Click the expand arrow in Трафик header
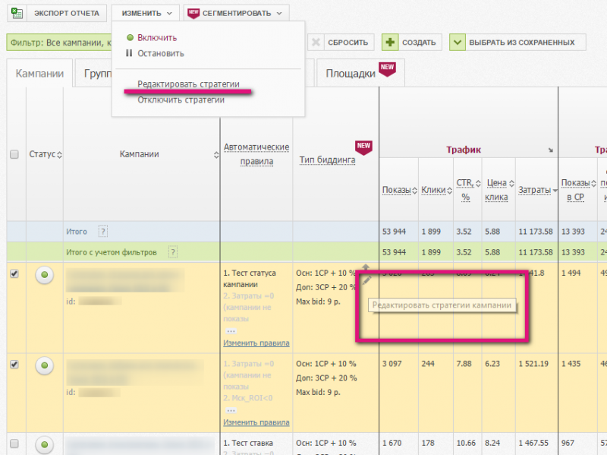607x455 pixels. click(x=550, y=150)
